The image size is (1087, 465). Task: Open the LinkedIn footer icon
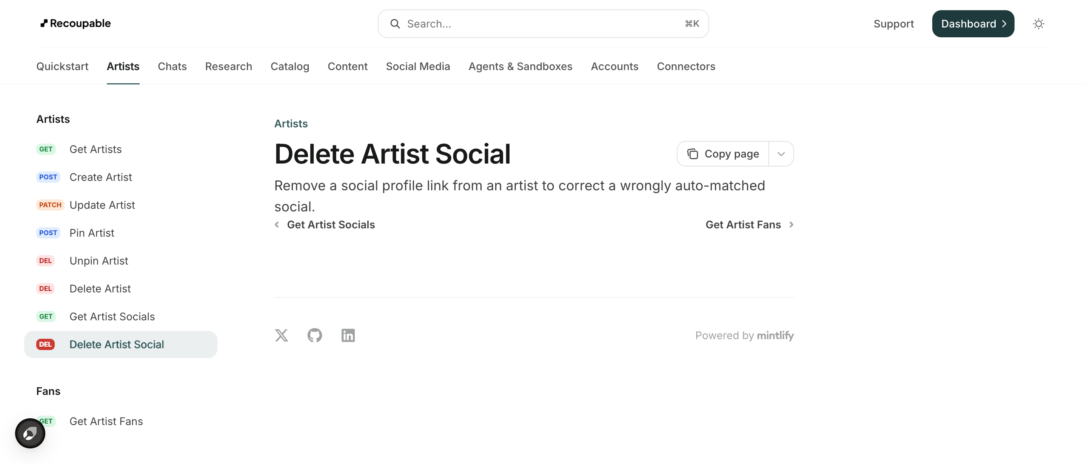(348, 335)
